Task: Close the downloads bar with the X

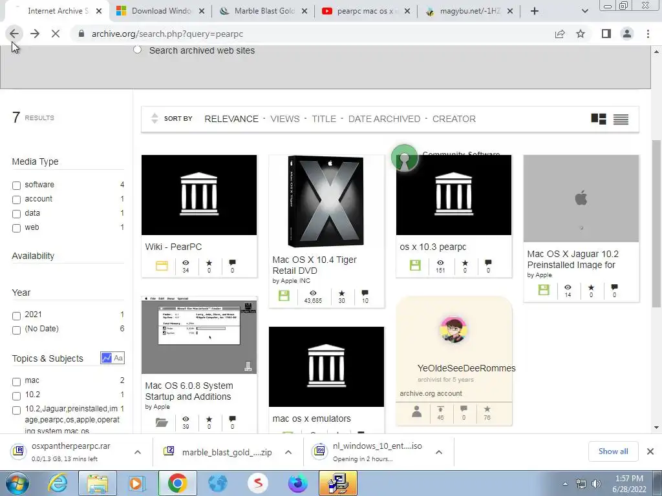Action: coord(650,451)
